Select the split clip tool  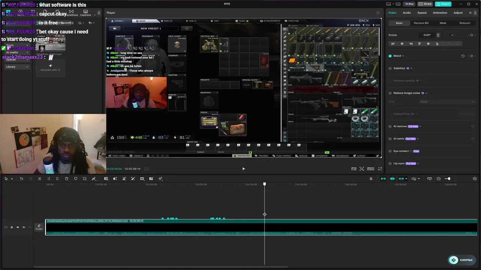click(39, 178)
